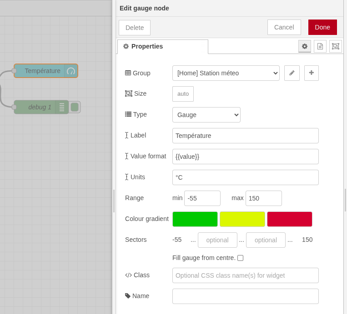347x314 pixels.
Task: Click the gauge icon on Température node
Action: coord(71,71)
